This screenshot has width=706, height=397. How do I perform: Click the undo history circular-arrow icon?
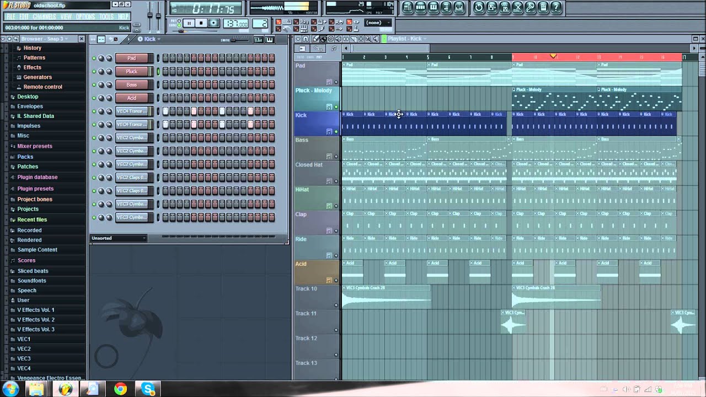tap(478, 8)
